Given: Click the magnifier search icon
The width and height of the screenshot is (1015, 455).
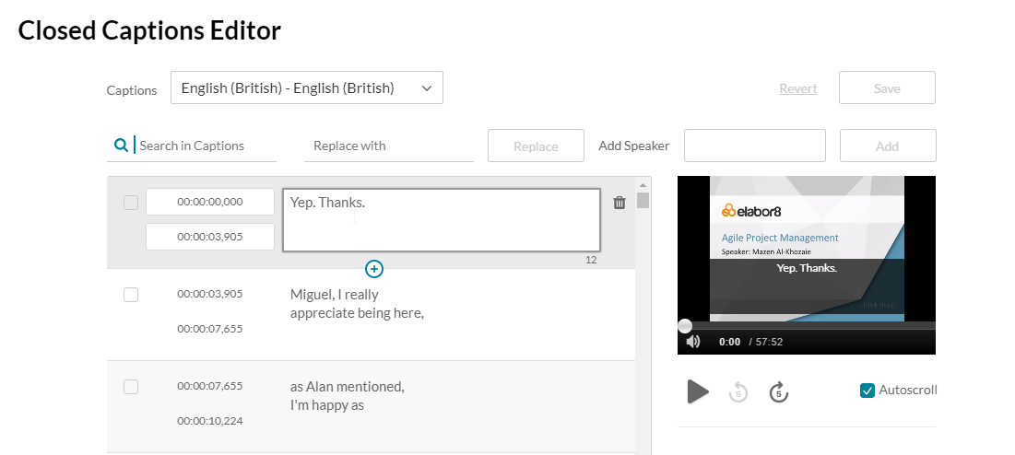Looking at the screenshot, I should coord(121,146).
